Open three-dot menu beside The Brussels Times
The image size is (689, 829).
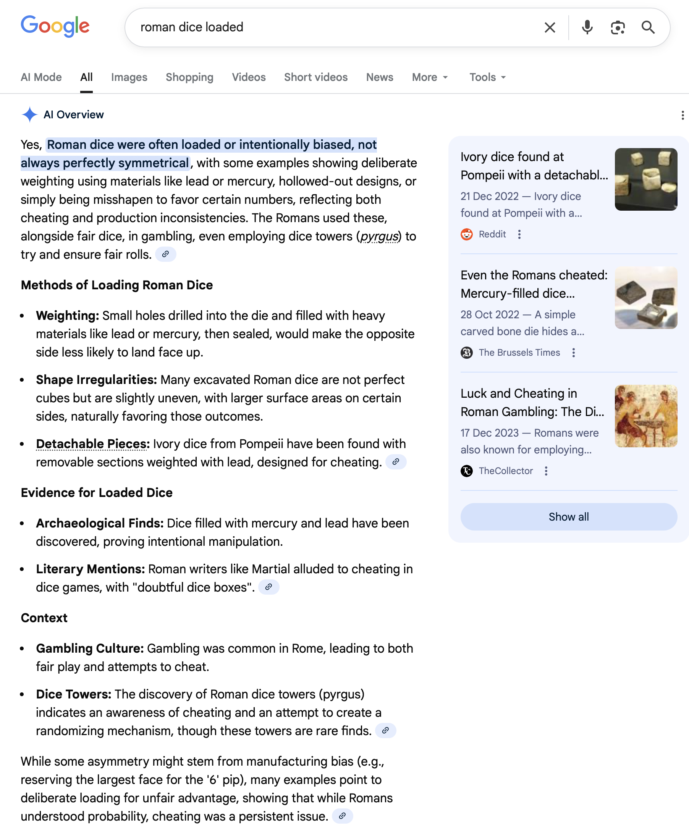point(573,353)
